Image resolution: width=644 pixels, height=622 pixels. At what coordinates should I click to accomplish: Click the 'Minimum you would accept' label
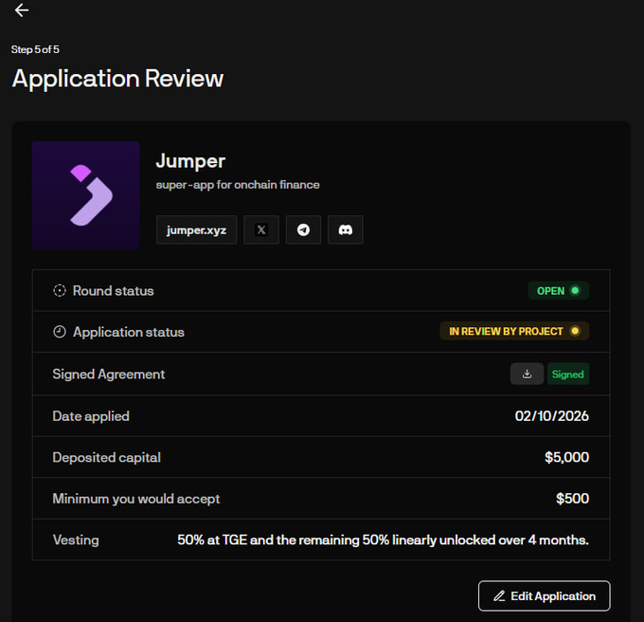pyautogui.click(x=136, y=499)
